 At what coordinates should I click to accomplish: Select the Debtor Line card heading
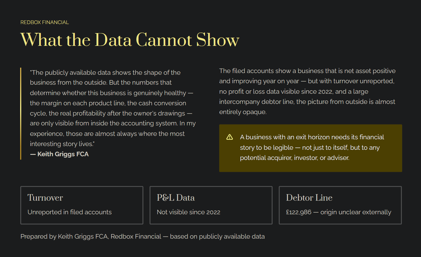pos(309,198)
